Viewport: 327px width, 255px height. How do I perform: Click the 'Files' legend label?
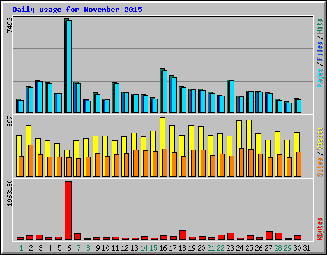pos(320,51)
